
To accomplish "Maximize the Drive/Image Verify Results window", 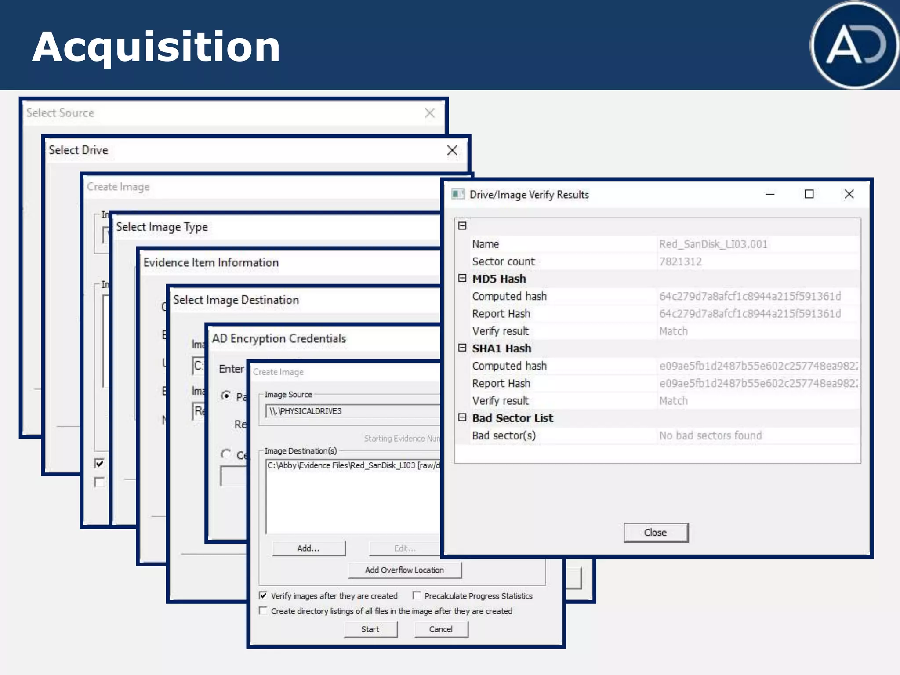I will tap(809, 194).
